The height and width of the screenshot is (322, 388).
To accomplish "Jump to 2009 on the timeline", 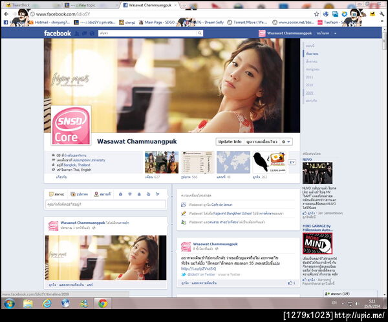I will coord(309,93).
